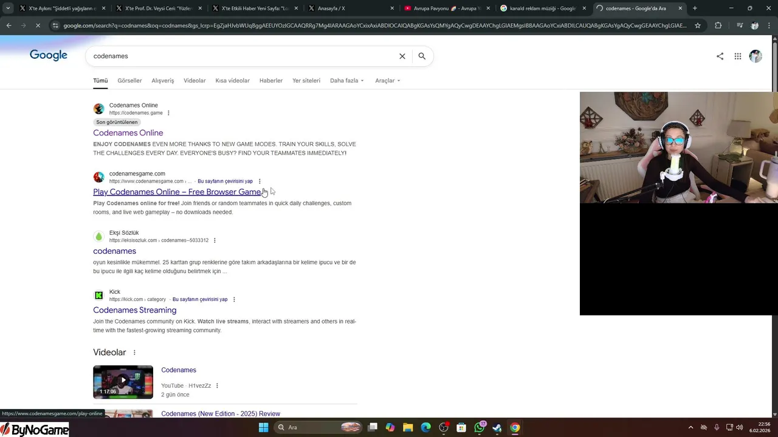The height and width of the screenshot is (437, 778).
Task: Open the Codenames Online result link
Action: [128, 133]
